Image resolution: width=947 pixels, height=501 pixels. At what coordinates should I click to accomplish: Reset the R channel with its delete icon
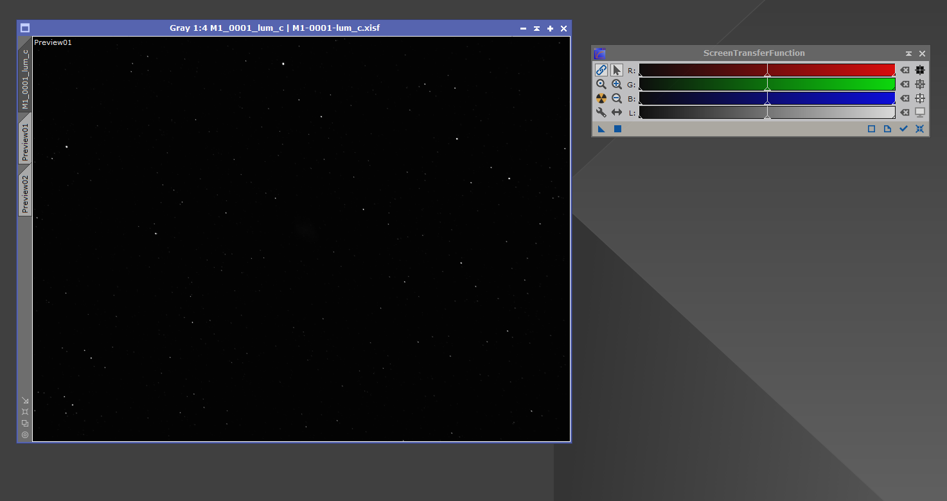pyautogui.click(x=905, y=70)
